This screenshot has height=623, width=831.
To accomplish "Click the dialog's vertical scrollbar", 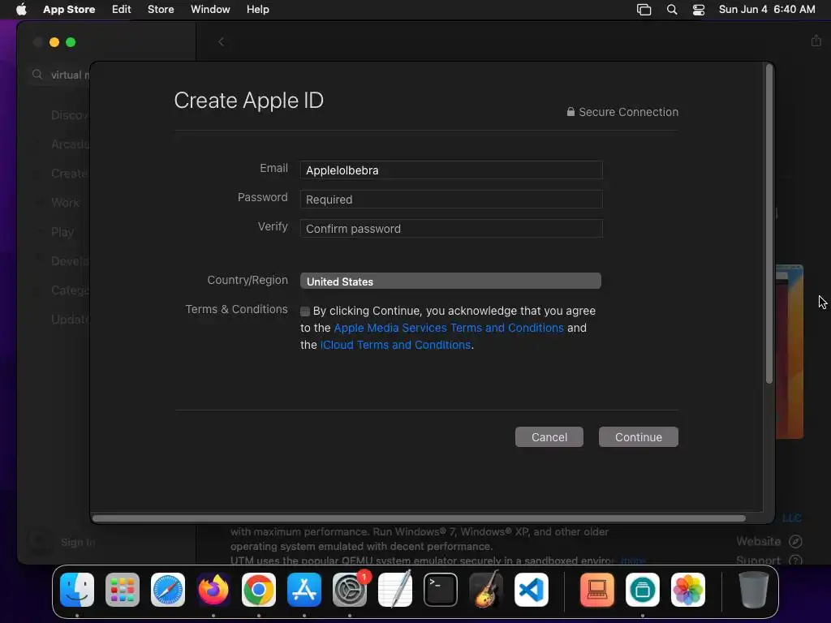I will coord(769,224).
